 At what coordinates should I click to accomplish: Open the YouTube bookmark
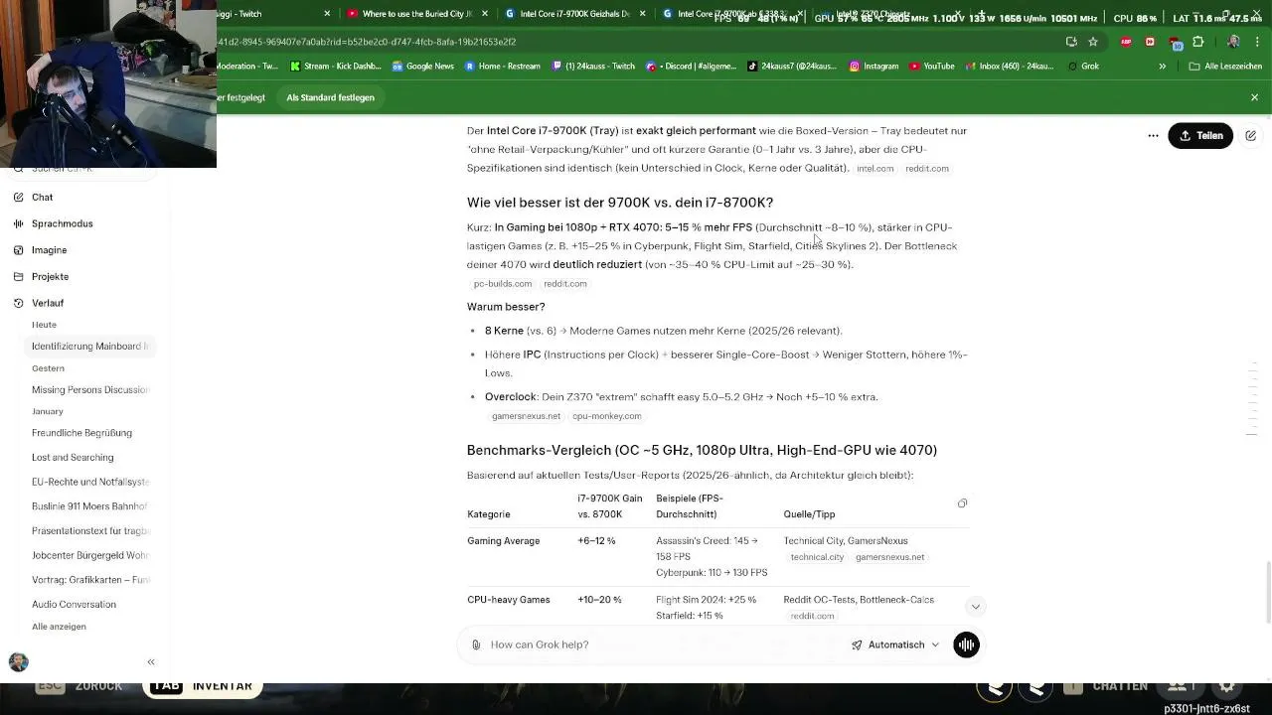click(931, 67)
